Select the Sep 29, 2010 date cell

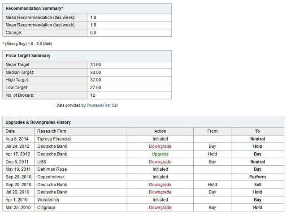[18, 177]
